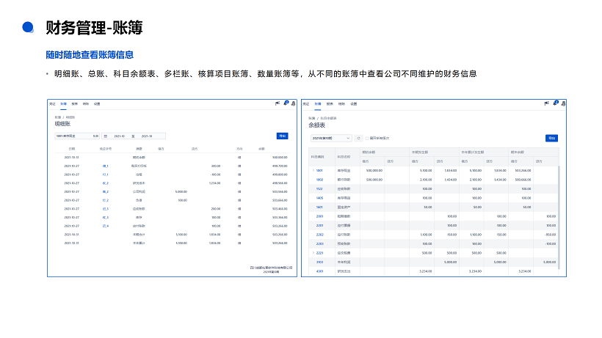Select 账簿 tab in the 明细账 panel
Screen dimensions: 602x338
pyautogui.click(x=63, y=104)
